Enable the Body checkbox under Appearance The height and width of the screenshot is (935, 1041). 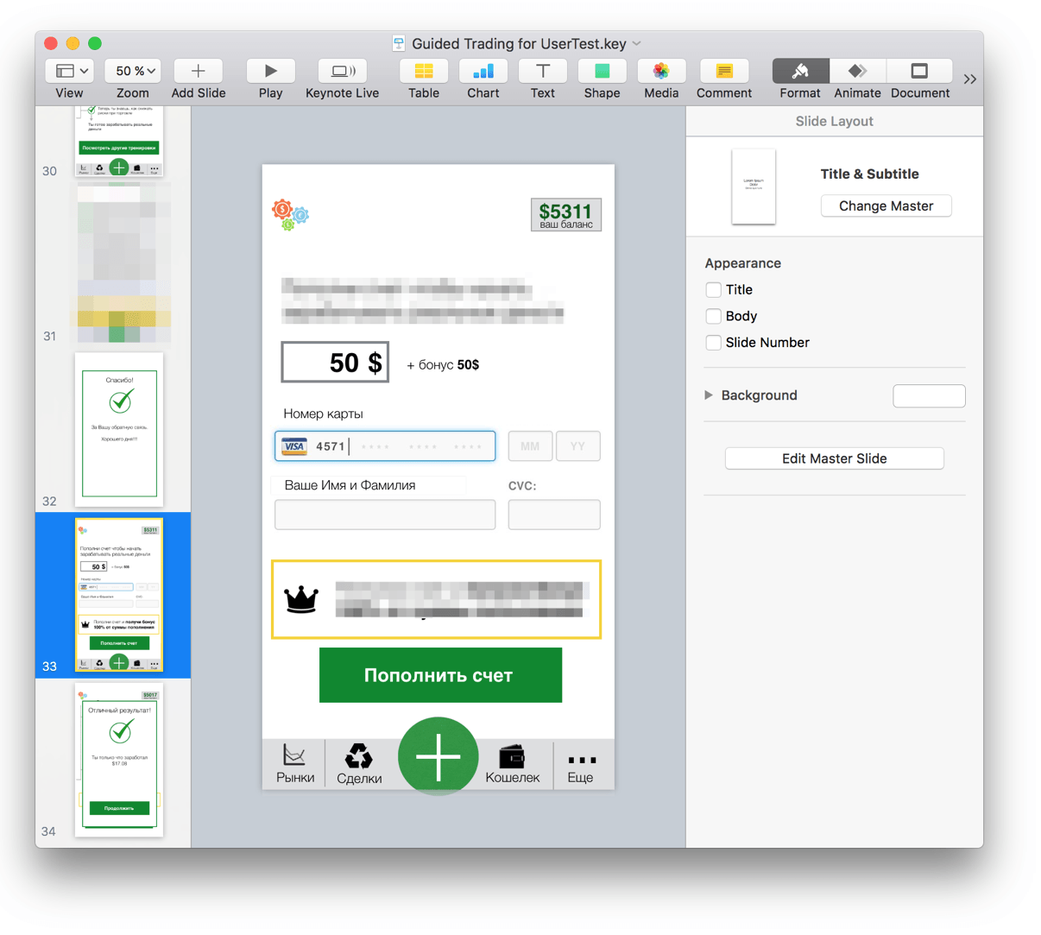coord(713,316)
